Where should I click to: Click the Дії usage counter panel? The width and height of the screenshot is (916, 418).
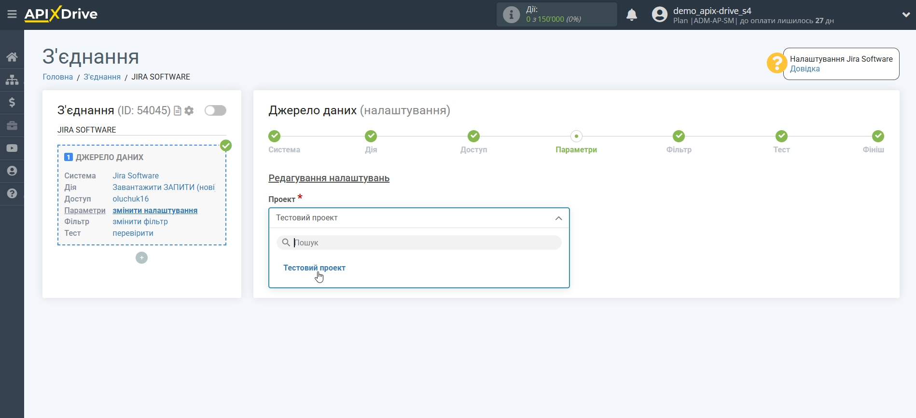click(x=557, y=14)
